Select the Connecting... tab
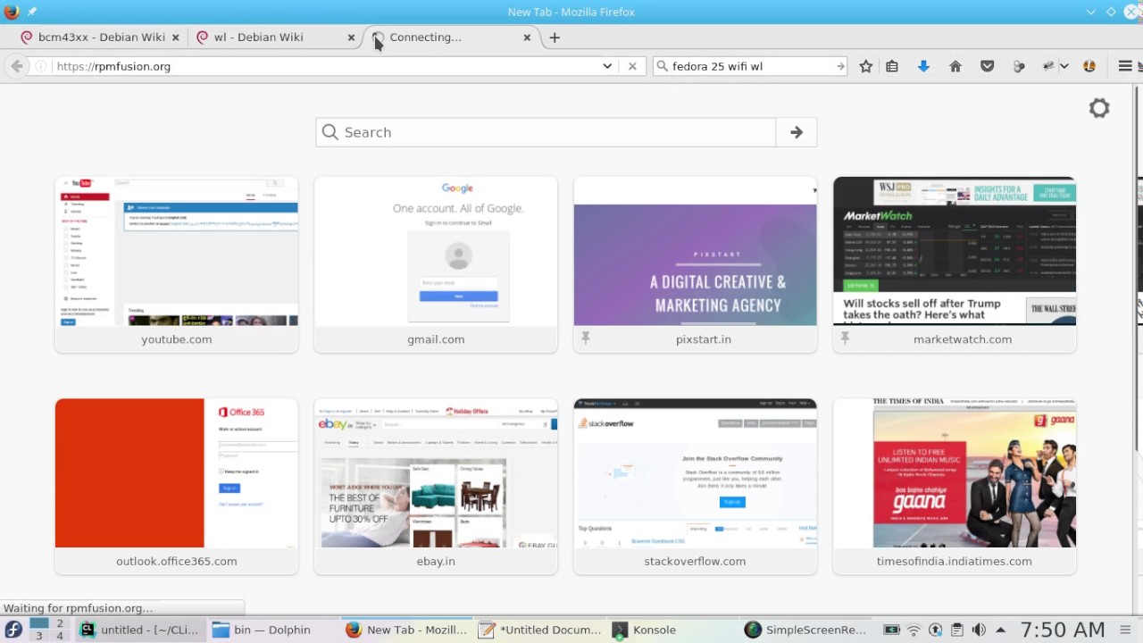 click(x=451, y=38)
